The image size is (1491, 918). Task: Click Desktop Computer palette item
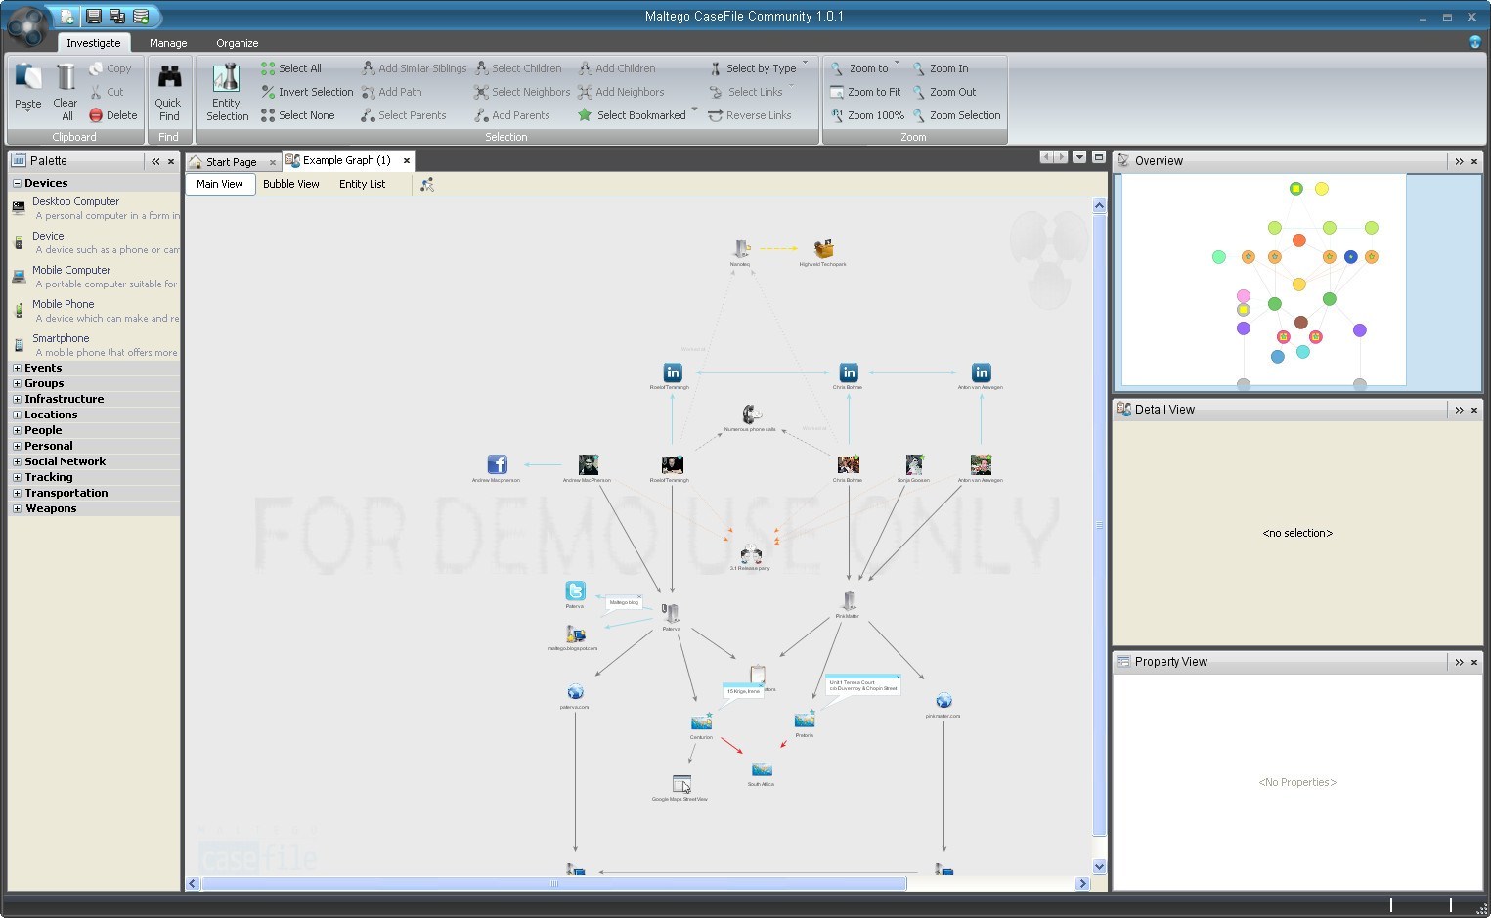(95, 208)
